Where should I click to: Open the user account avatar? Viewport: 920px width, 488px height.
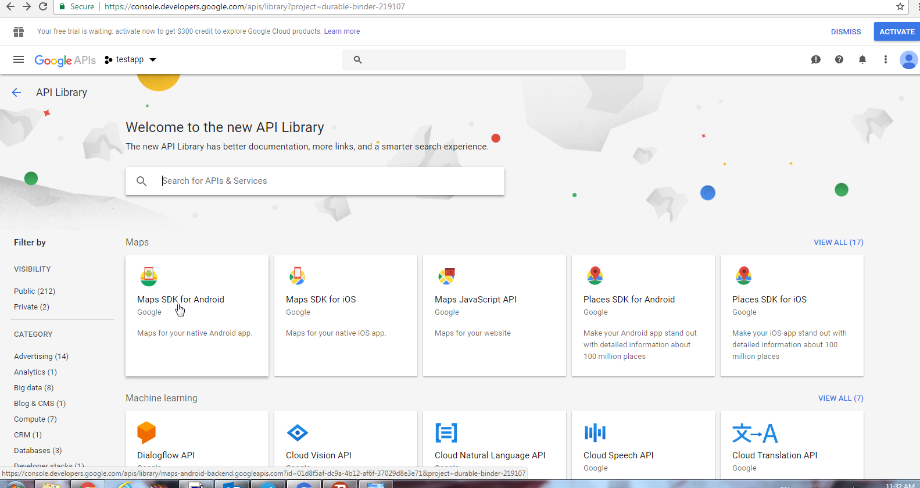tap(908, 59)
